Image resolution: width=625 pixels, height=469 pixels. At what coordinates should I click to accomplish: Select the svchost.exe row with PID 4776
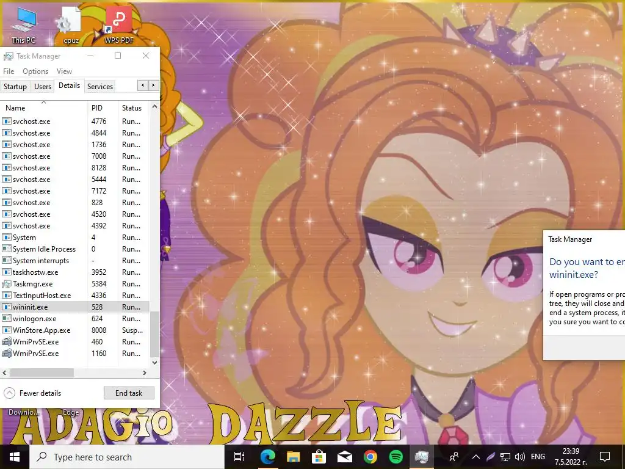point(75,122)
